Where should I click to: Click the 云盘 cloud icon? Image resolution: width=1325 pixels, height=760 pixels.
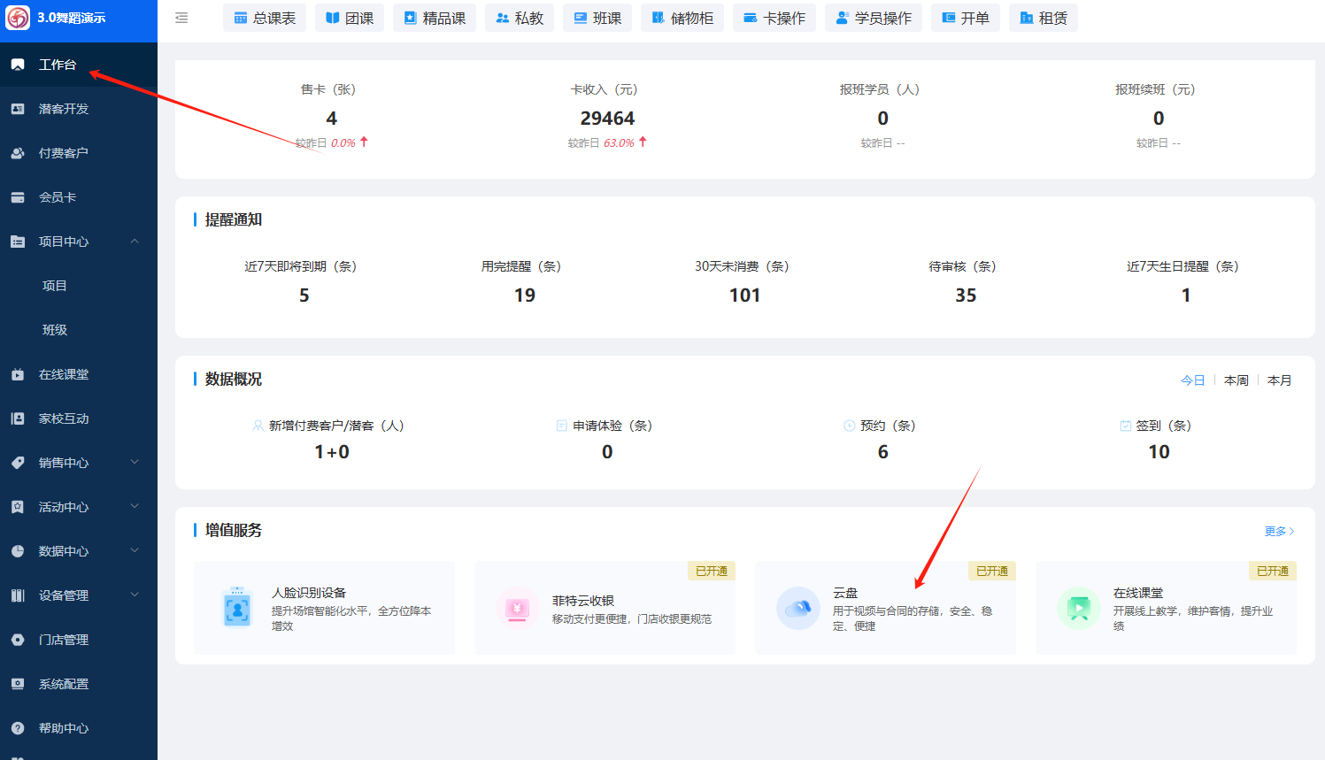(x=797, y=609)
